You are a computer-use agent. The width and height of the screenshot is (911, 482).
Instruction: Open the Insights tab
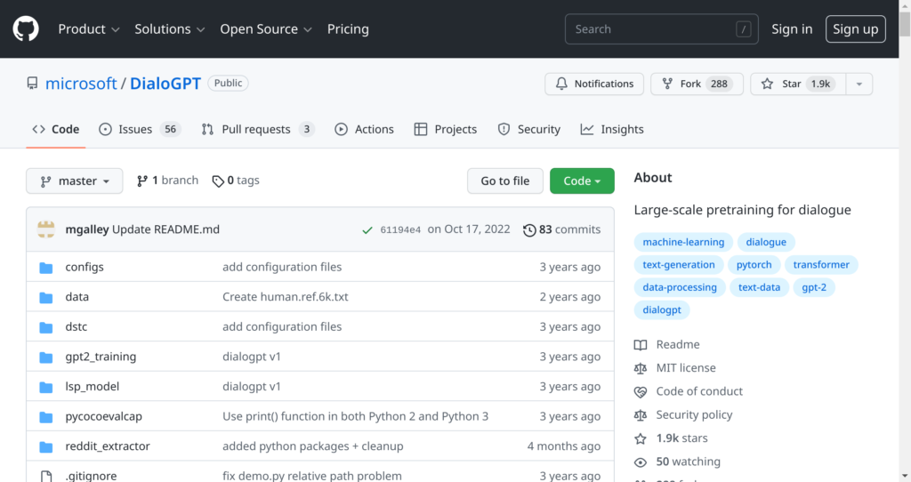point(612,130)
